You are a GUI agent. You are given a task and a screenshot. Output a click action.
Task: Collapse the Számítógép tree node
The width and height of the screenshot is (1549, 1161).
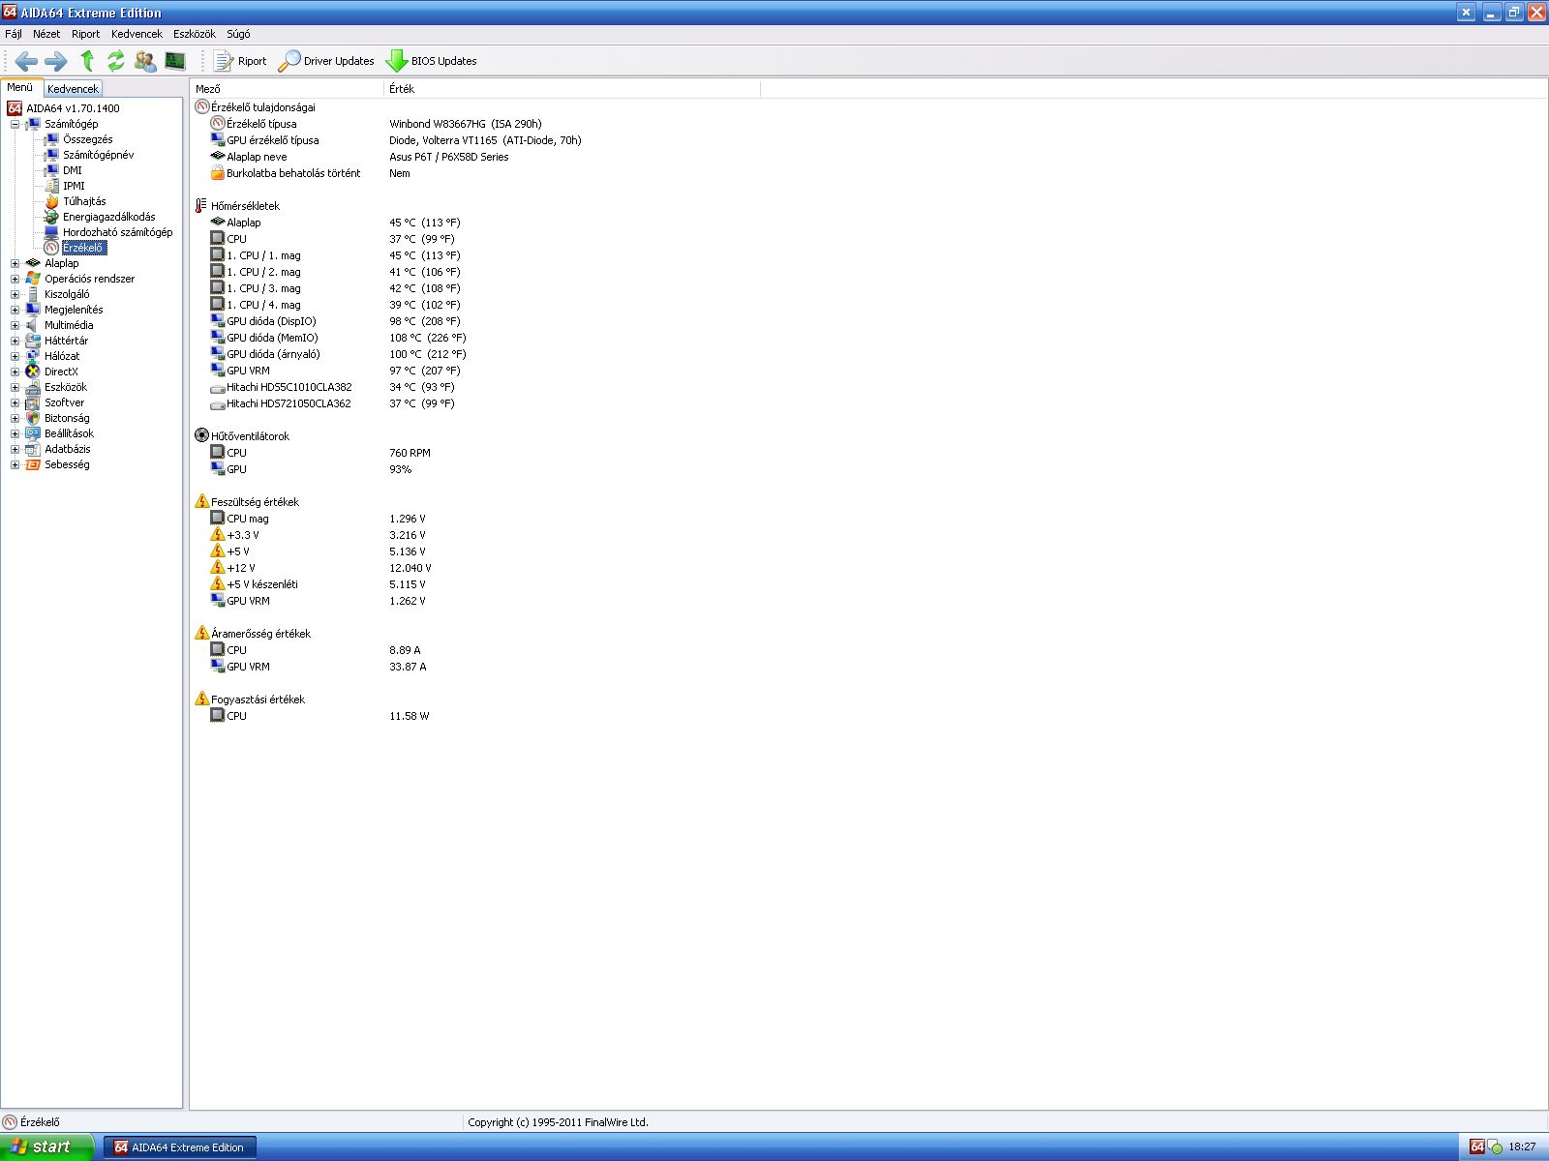point(15,124)
